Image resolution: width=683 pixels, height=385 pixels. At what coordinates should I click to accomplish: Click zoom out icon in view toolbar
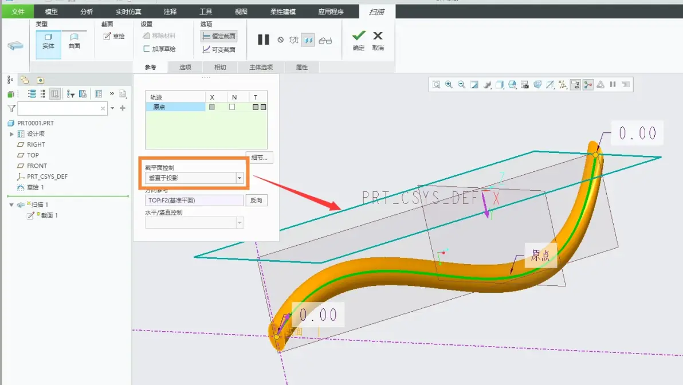(x=461, y=84)
